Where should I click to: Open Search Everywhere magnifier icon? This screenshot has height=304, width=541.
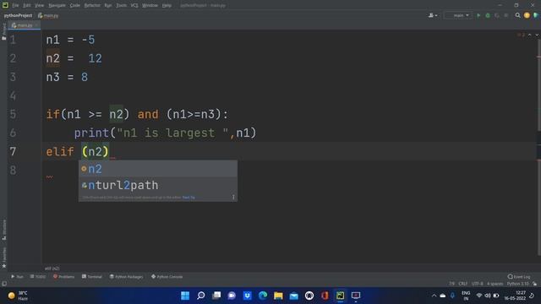click(x=517, y=15)
